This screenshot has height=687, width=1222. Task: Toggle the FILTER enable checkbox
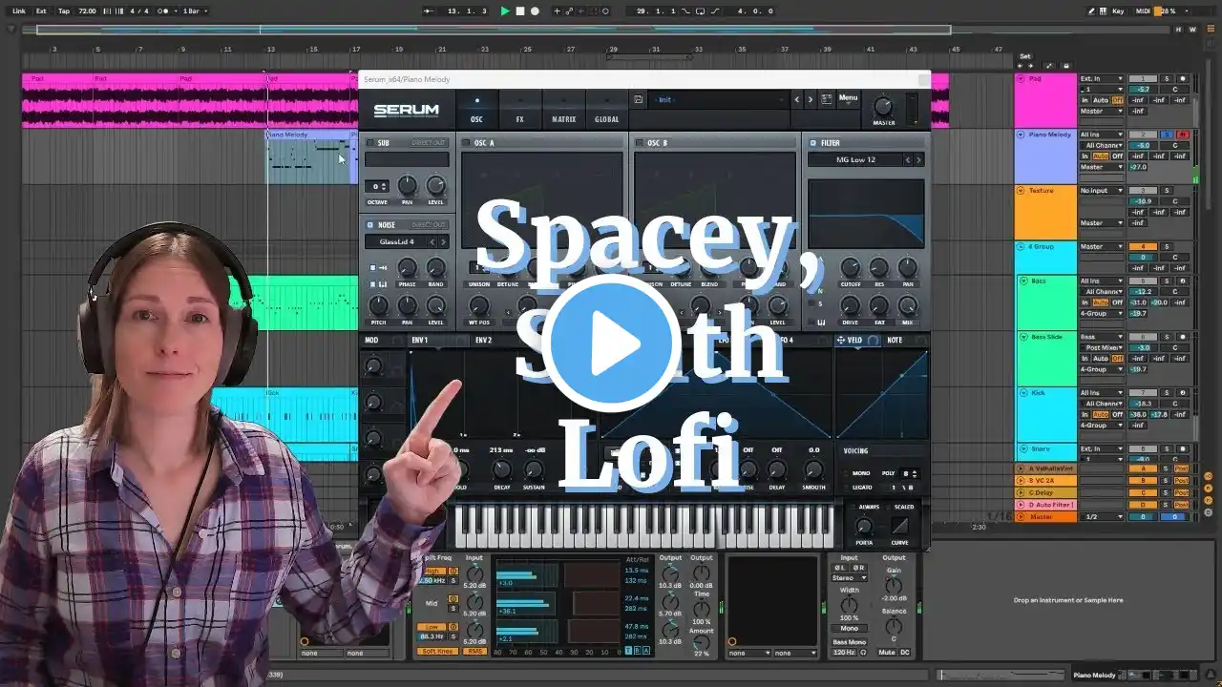[x=812, y=143]
